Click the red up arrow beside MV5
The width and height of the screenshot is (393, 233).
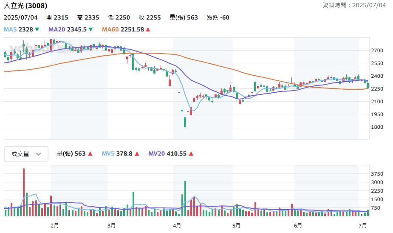[137, 153]
